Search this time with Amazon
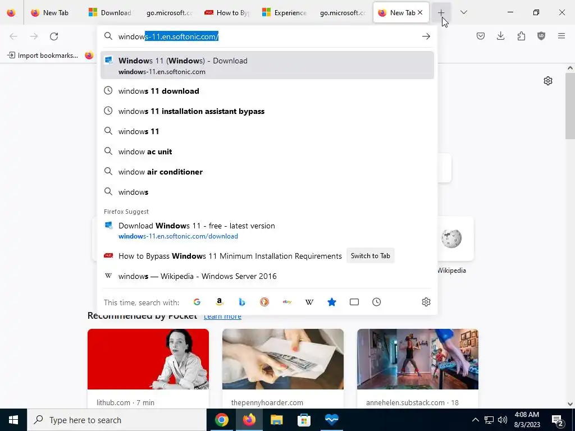575x431 pixels. (x=220, y=302)
